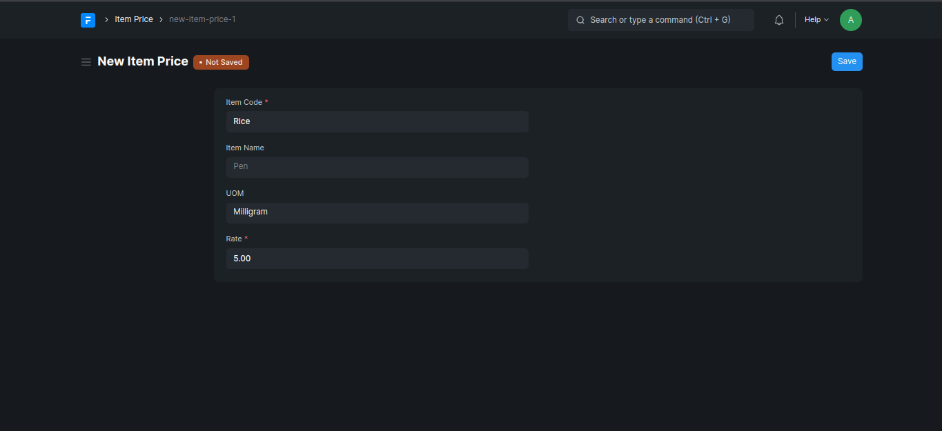The height and width of the screenshot is (431, 942).
Task: Expand the Help dropdown
Action: point(816,20)
